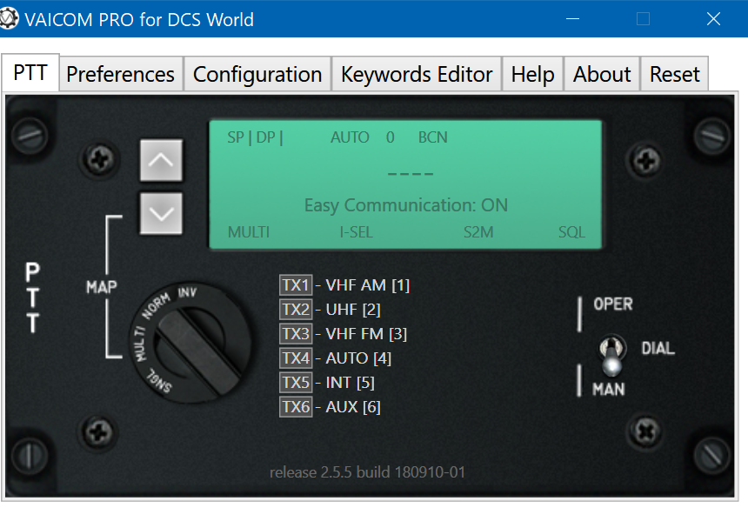
Task: Click MULTI label on the display
Action: [x=249, y=232]
